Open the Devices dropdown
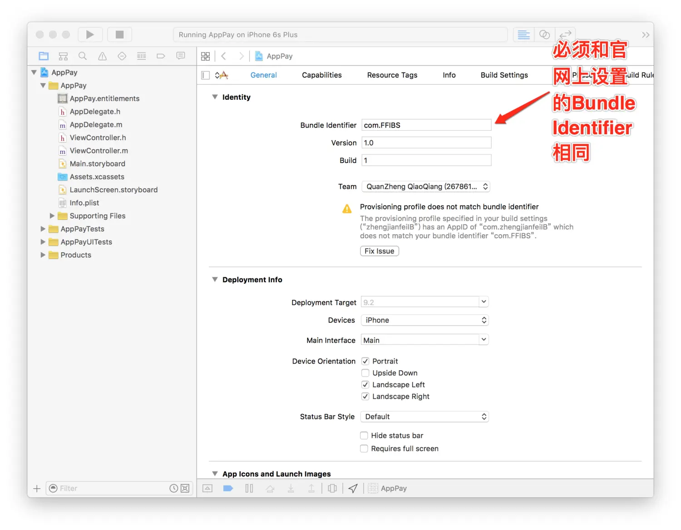This screenshot has height=530, width=681. point(425,320)
